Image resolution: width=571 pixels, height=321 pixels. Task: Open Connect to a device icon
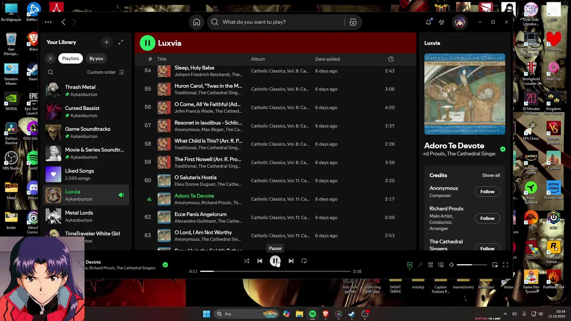[x=441, y=265]
